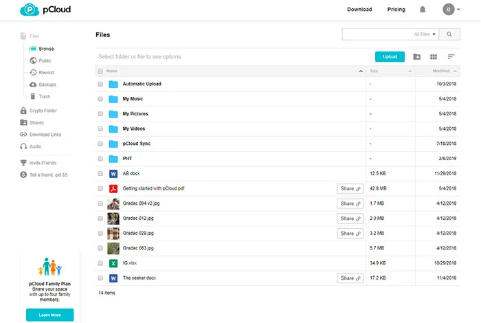Tick the select-all checkbox in header
481x323 pixels.
pos(100,71)
